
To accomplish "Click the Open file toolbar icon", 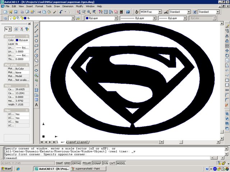I will point(10,12).
